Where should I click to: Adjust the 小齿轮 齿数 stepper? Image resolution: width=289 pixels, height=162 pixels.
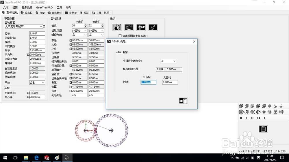85,26
